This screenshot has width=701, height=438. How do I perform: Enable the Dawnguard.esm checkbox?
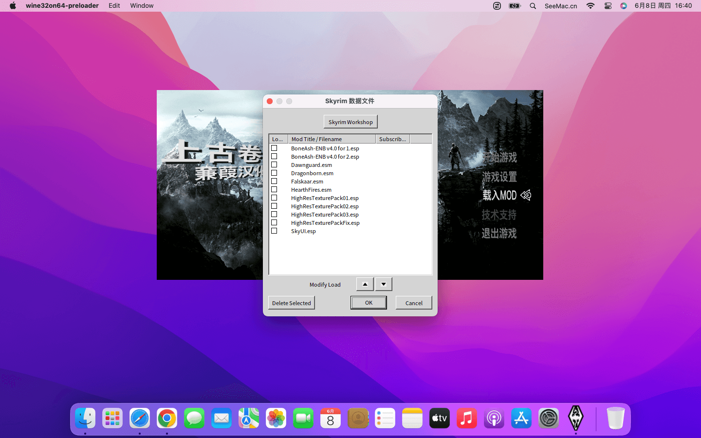(274, 165)
